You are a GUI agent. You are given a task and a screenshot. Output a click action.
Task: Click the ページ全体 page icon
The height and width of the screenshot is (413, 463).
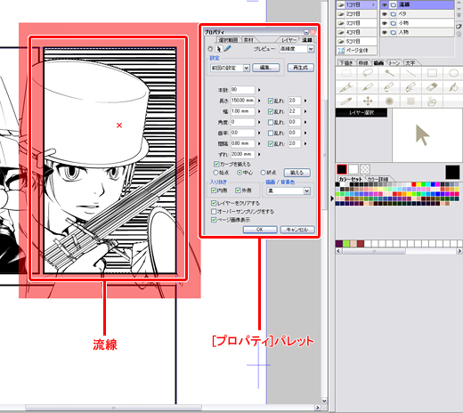(341, 51)
